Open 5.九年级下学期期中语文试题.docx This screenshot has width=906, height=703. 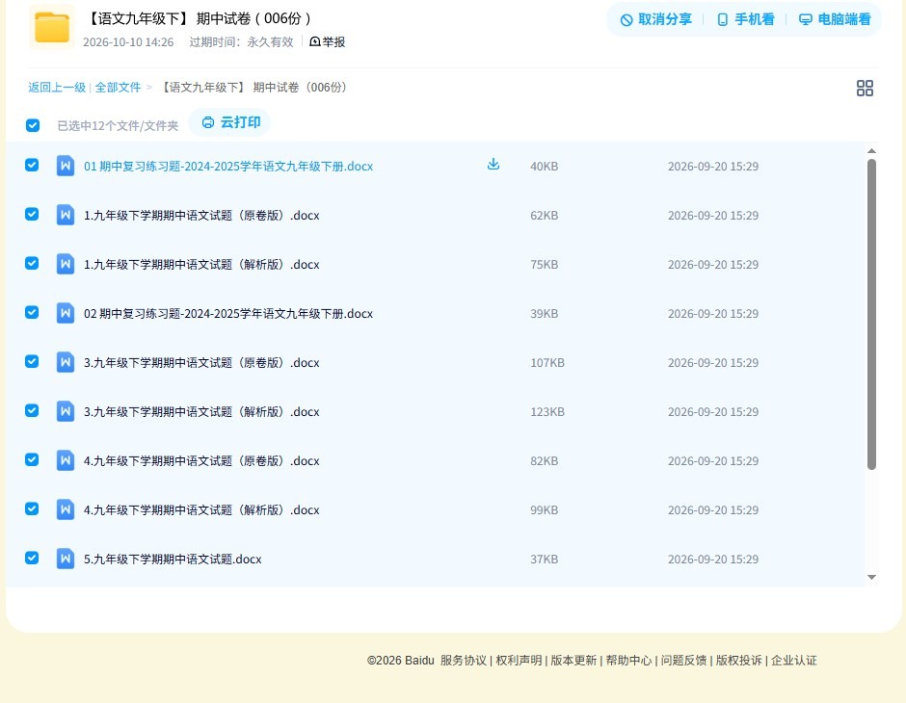pos(173,559)
